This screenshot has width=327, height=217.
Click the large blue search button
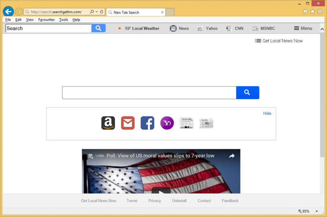tap(247, 93)
